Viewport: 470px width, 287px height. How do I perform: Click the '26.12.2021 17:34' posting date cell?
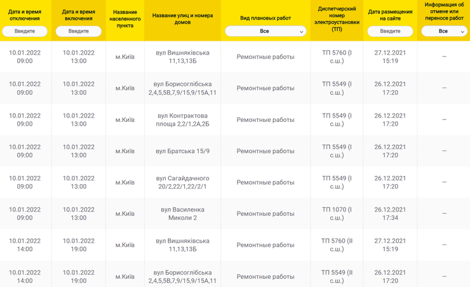(390, 213)
